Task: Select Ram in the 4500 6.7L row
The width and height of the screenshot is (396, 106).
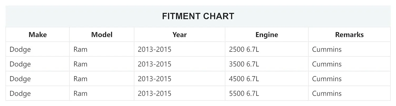Action: coord(80,79)
